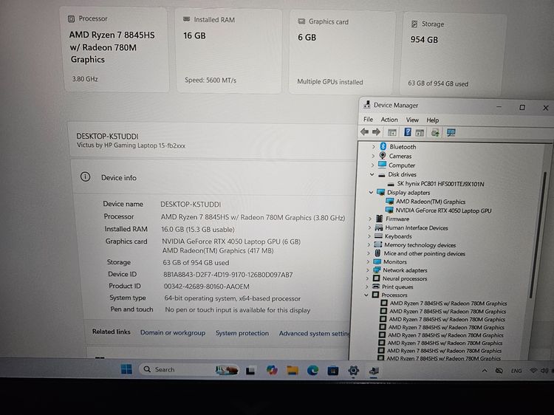Image resolution: width=554 pixels, height=415 pixels.
Task: Toggle the show/hide console tree toolbar icon
Action: click(x=391, y=132)
